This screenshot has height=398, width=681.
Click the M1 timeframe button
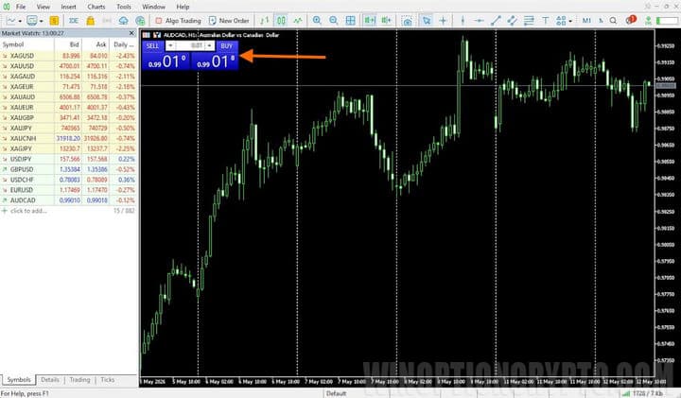pyautogui.click(x=586, y=21)
